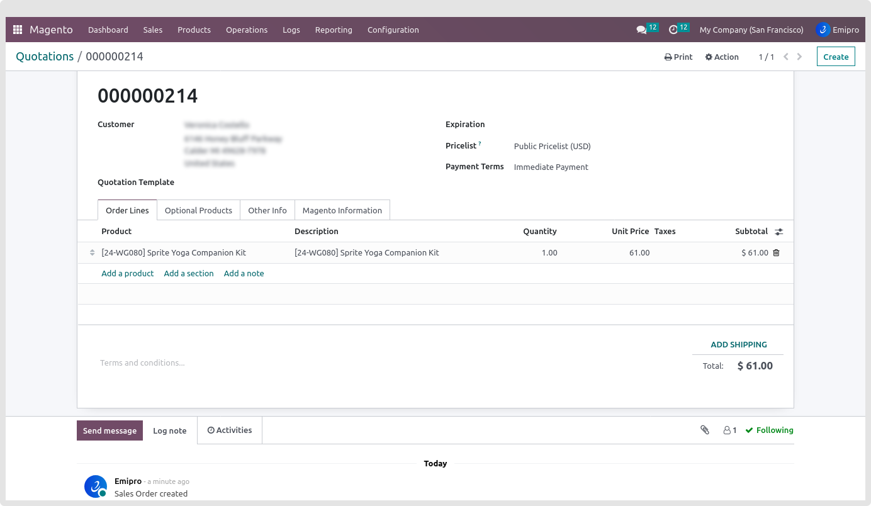Screen dimensions: 871x506
Task: Open the conversations chat icon
Action: tap(641, 30)
